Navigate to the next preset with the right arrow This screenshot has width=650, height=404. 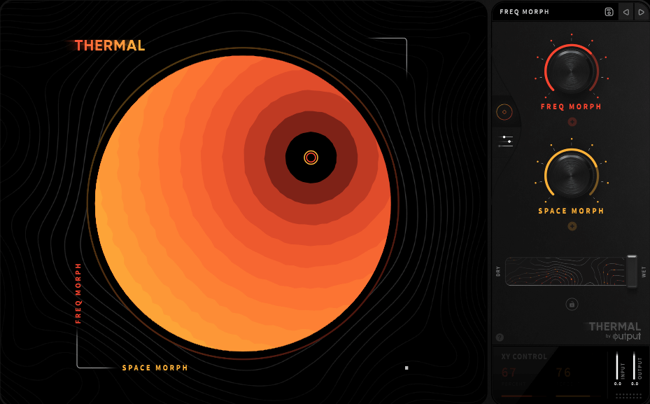pos(641,12)
